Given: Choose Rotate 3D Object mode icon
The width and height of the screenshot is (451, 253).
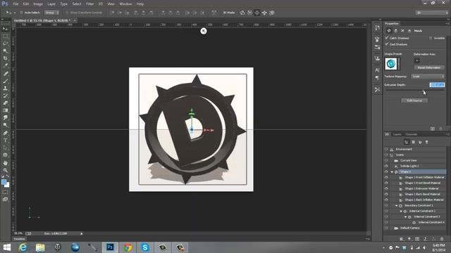Looking at the screenshot, I should tap(242, 13).
